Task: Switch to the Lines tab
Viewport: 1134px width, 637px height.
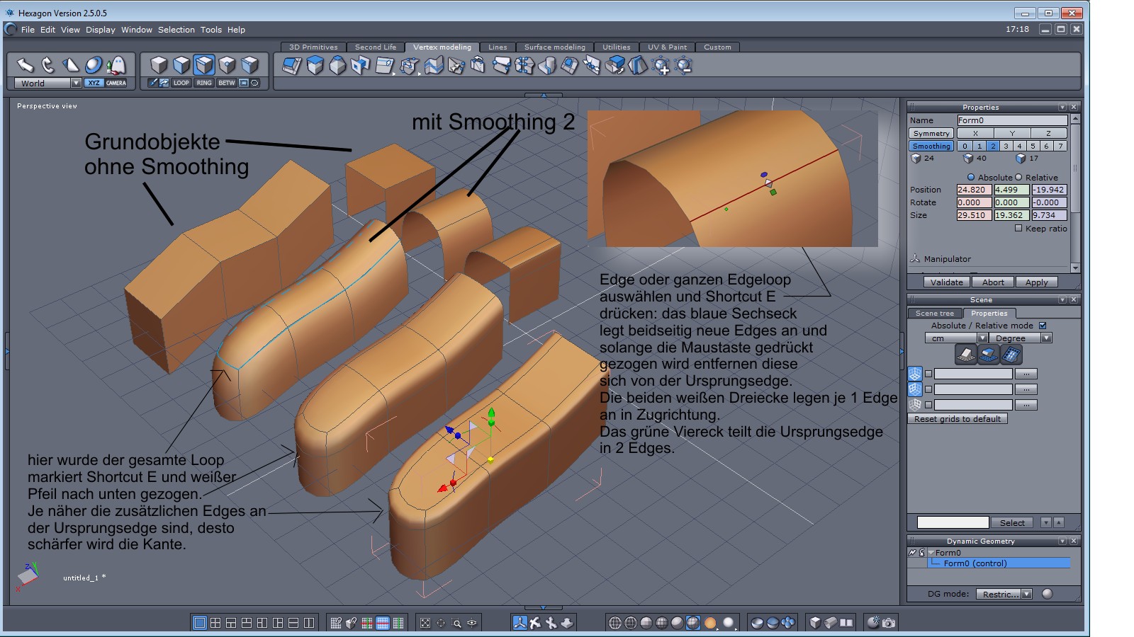Action: click(x=498, y=47)
